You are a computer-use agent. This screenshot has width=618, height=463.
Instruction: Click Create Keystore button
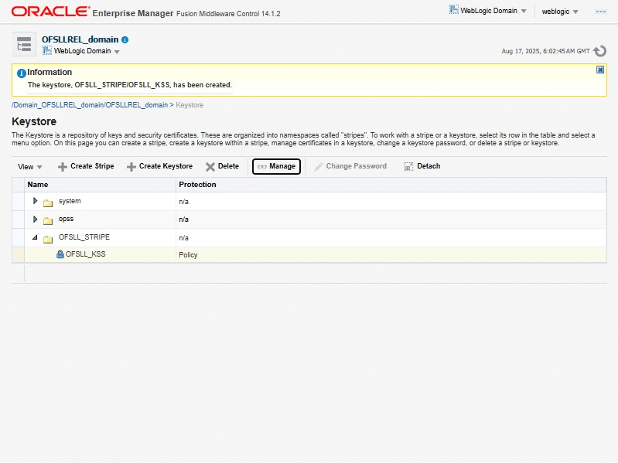[x=159, y=166]
